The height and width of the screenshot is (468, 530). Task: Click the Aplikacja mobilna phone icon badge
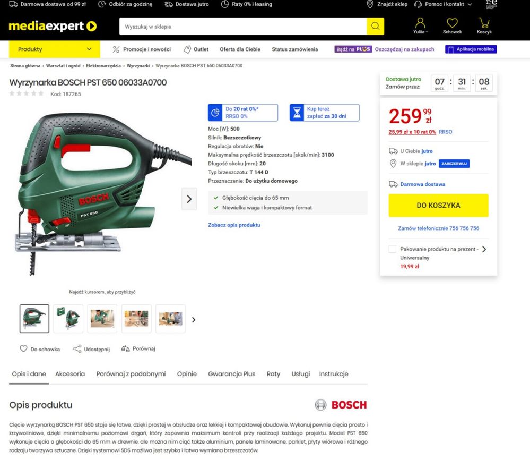(471, 49)
